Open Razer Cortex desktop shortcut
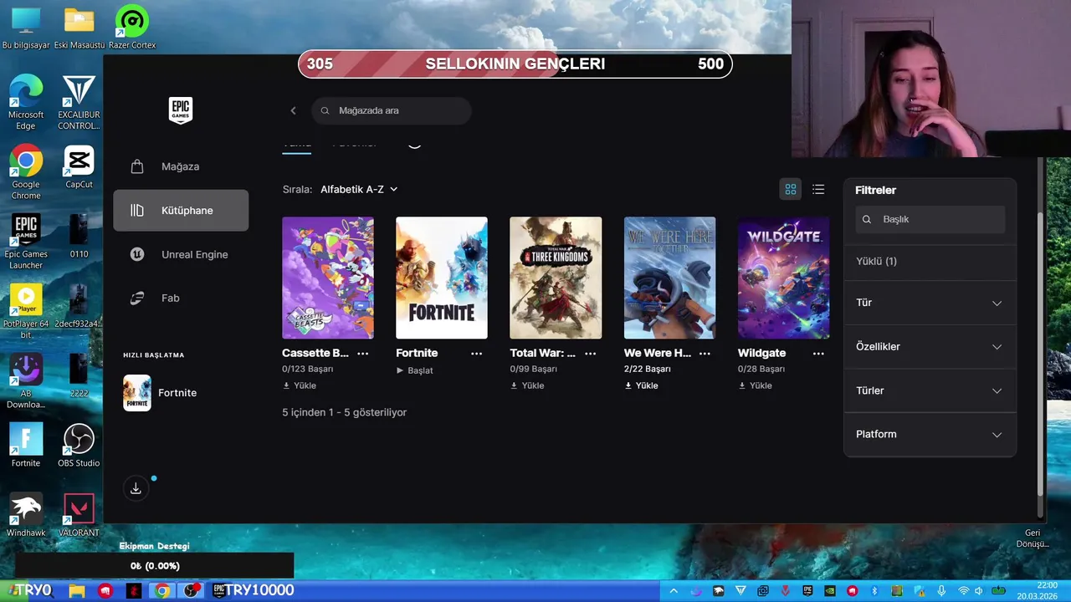Viewport: 1071px width, 602px height. pos(131,28)
